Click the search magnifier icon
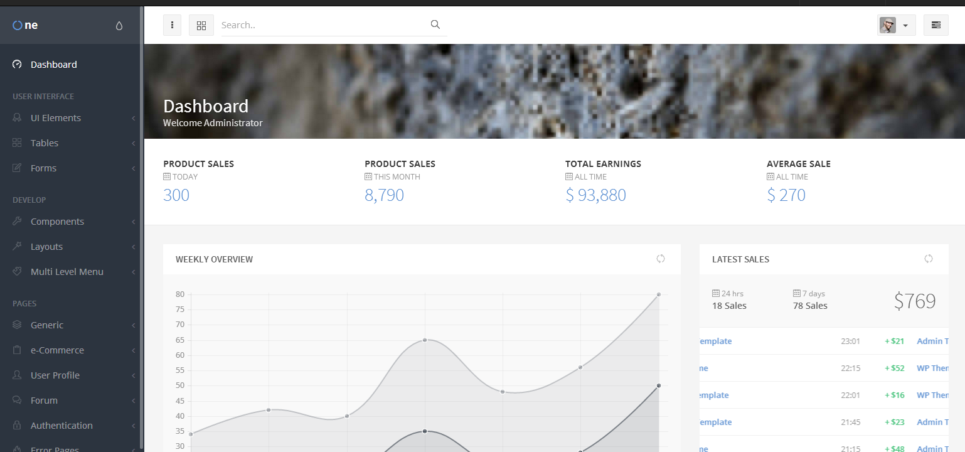The image size is (965, 452). click(435, 25)
